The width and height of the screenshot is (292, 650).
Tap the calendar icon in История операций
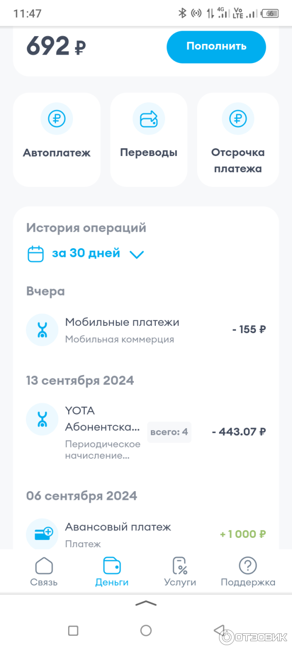[36, 254]
